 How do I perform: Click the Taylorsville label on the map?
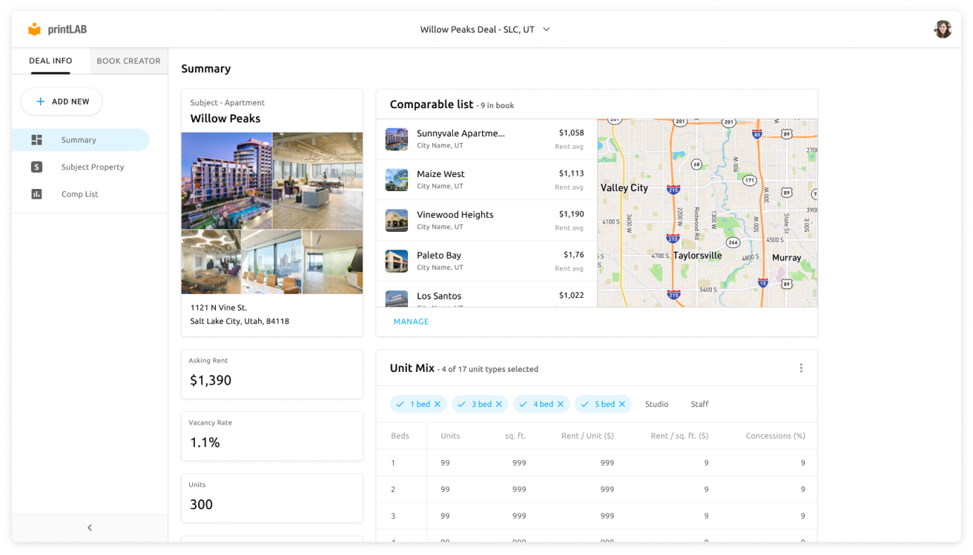tap(697, 256)
